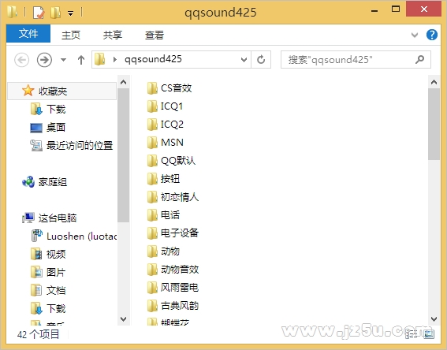Screen dimensions: 447x350
Task: Select the ICQ1 folder icon
Action: point(152,106)
